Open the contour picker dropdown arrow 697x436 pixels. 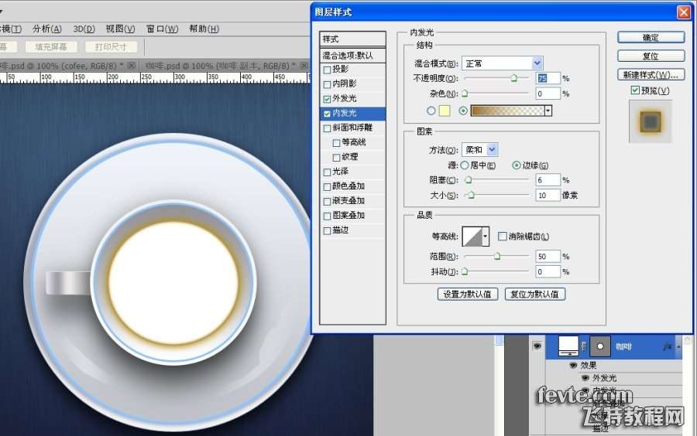coord(486,237)
